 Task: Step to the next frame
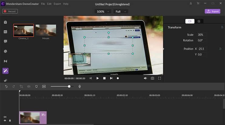(111, 78)
